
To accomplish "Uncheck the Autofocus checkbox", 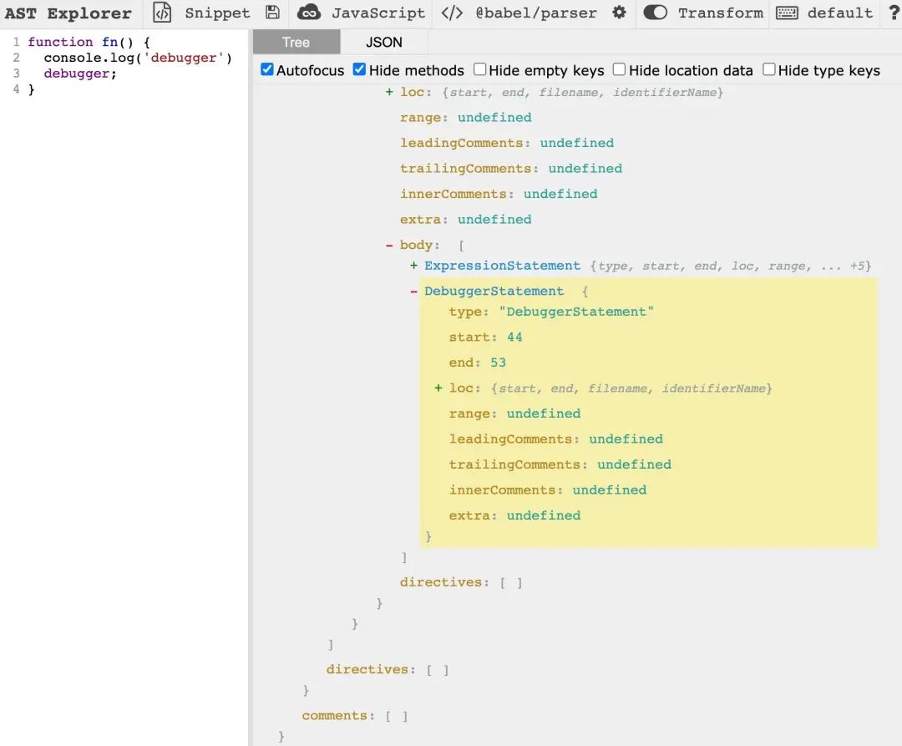I will pos(267,69).
